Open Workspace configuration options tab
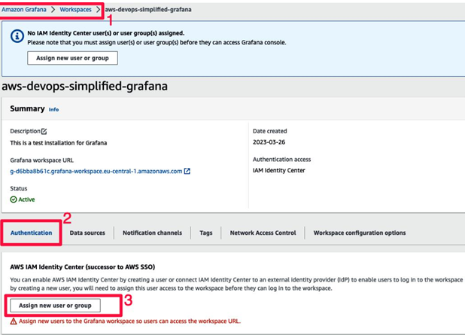Viewport: 465px width, 335px height. coord(360,233)
